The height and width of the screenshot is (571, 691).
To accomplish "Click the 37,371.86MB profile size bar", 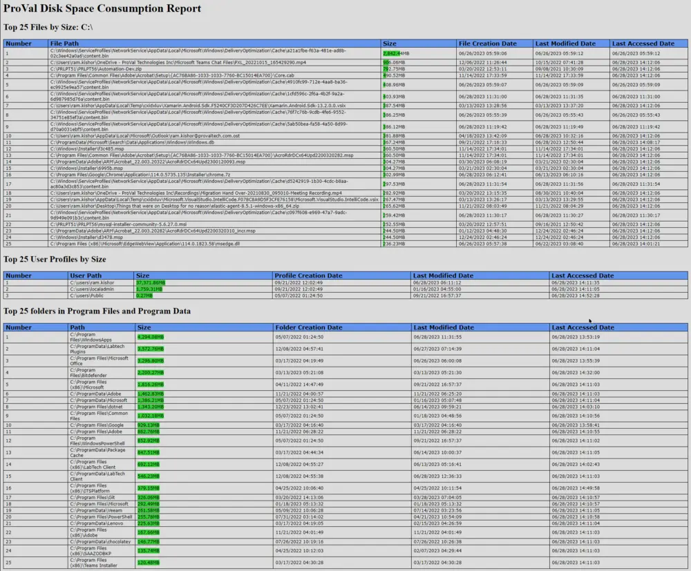I will coord(151,282).
